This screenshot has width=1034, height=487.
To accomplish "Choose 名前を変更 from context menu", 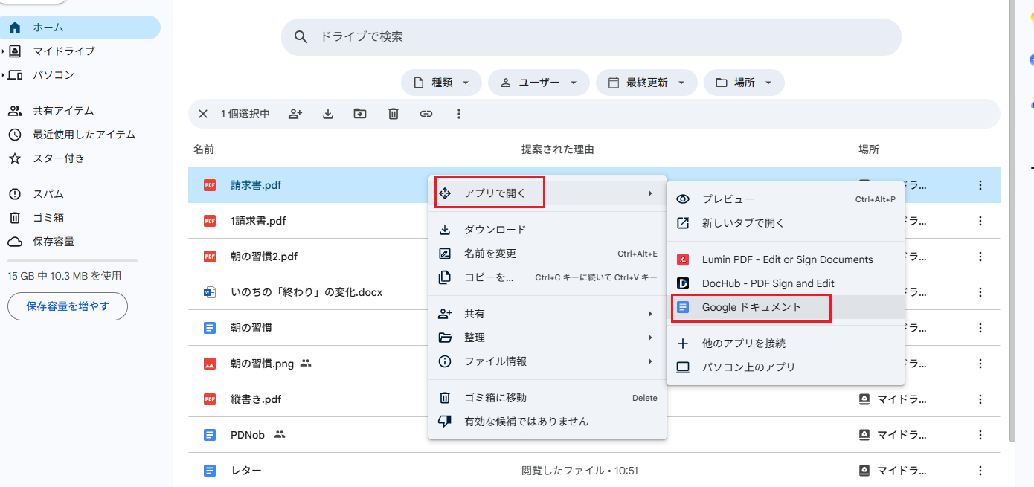I will (x=547, y=254).
